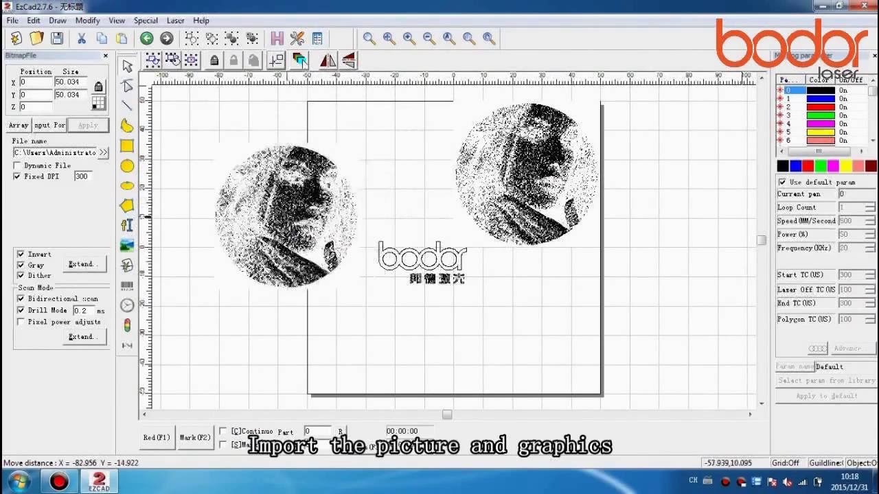Image resolution: width=879 pixels, height=494 pixels.
Task: Click the Power (%) spinner arrows
Action: coord(869,235)
